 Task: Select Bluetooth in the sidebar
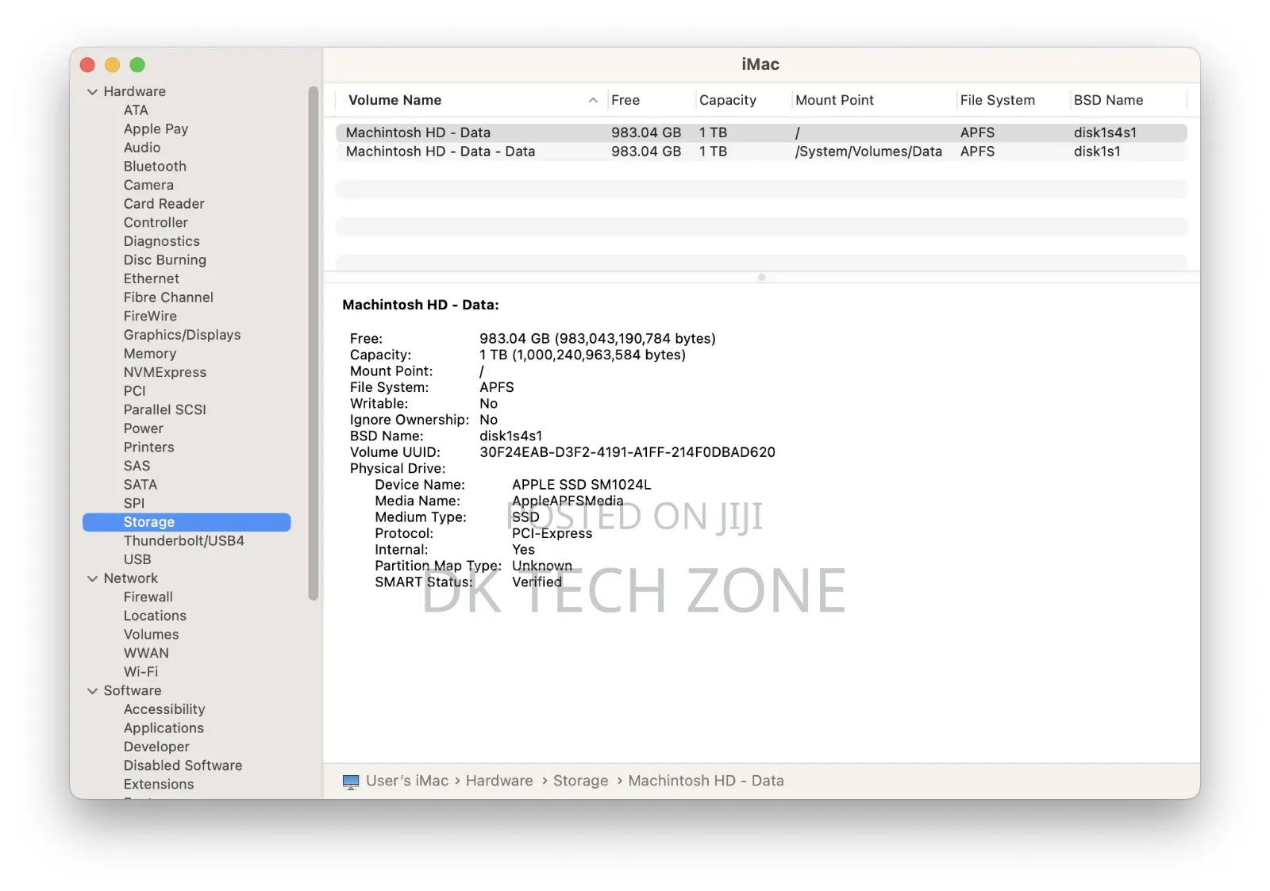155,167
